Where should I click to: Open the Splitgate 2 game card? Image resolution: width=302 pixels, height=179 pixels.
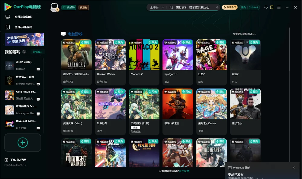click(x=178, y=62)
